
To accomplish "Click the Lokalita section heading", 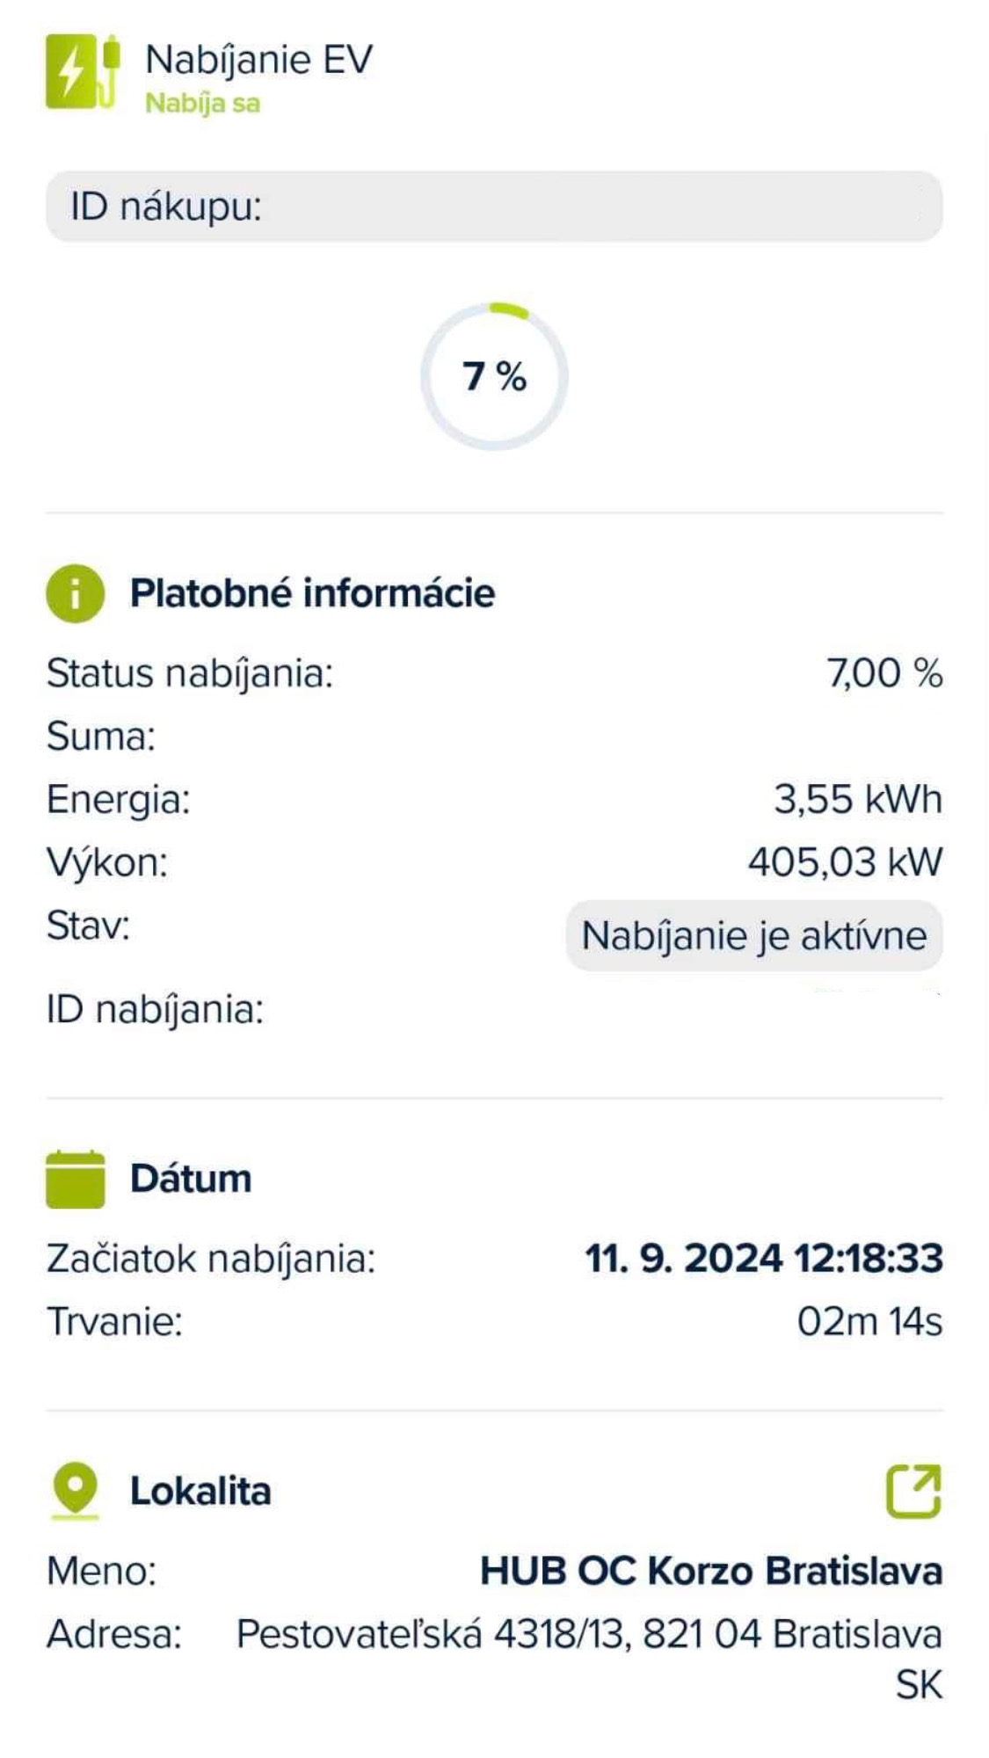I will coord(200,1492).
